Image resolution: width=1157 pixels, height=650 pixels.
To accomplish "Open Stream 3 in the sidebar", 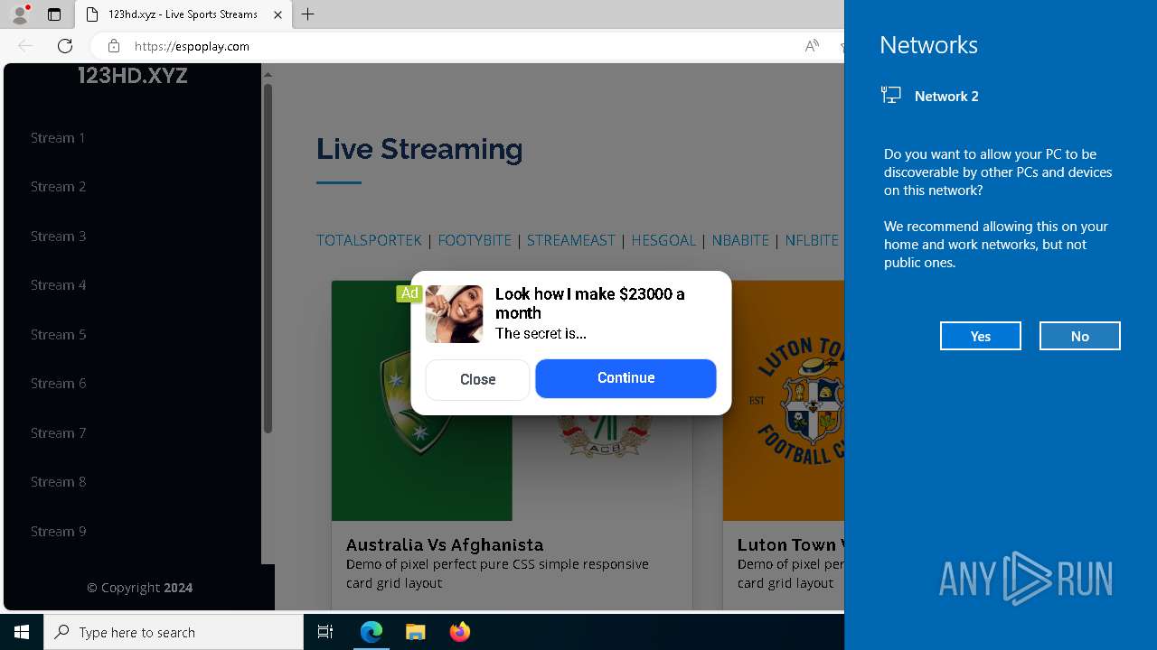I will 58,237.
